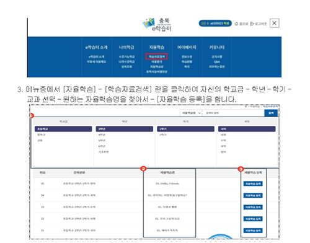Select 영어 in the subject list
The height and width of the screenshot is (243, 310).
click(223, 152)
